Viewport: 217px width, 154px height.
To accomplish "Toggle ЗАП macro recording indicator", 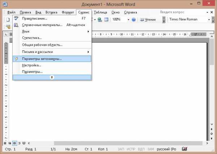I will click(x=121, y=149).
